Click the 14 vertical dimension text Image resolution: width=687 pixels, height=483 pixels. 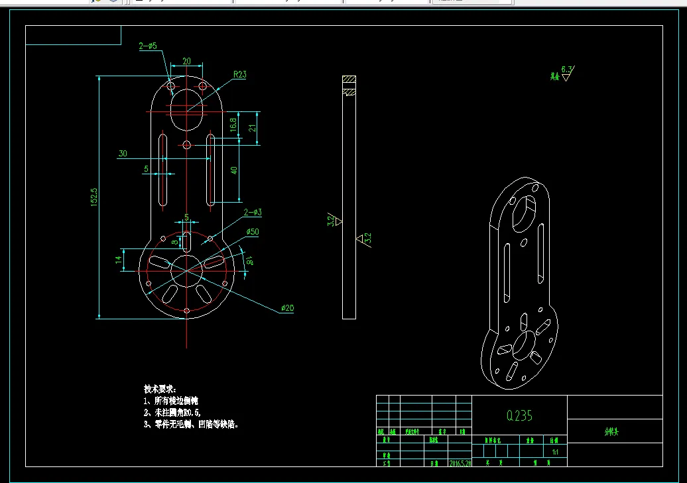pos(118,260)
